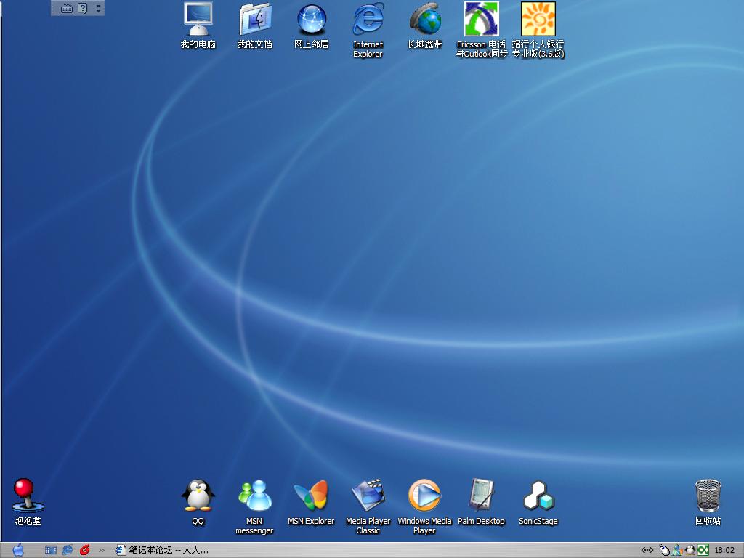Select the 网上邻居 globe icon
Viewport: 744px width, 558px height.
click(311, 25)
